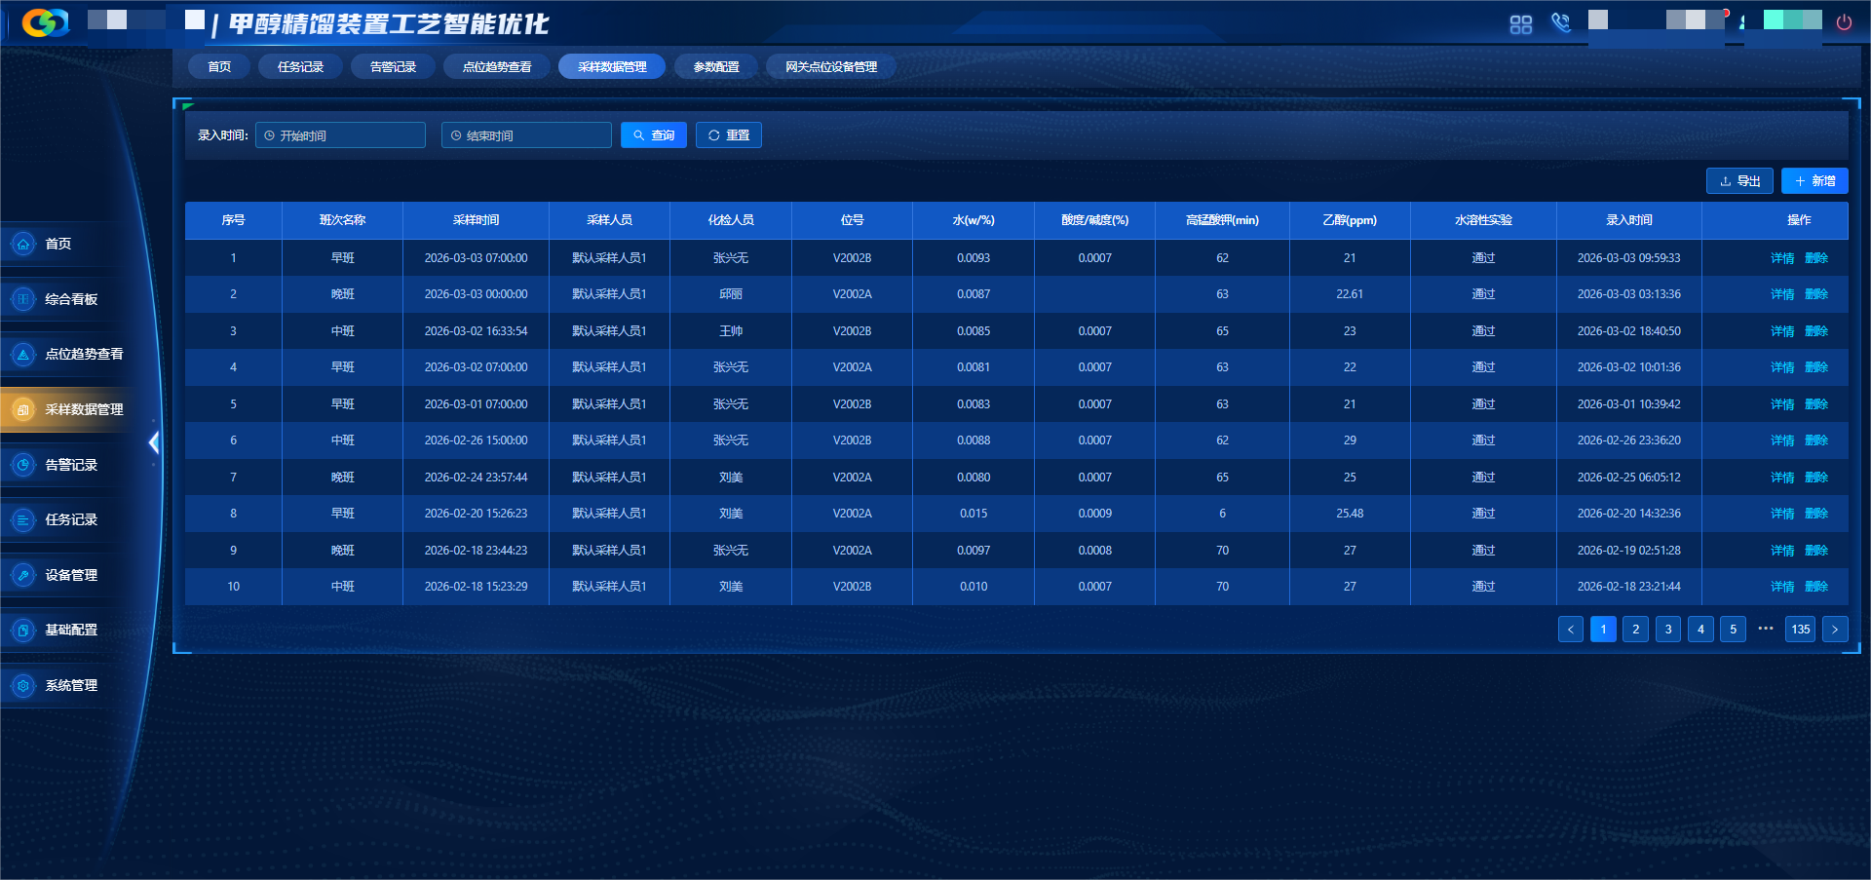Switch to the 网关点位设备管理 tab

pyautogui.click(x=830, y=66)
